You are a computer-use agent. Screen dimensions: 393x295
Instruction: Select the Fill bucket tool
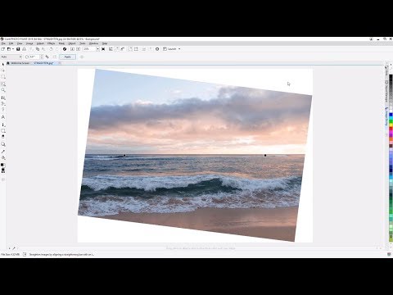click(x=3, y=157)
